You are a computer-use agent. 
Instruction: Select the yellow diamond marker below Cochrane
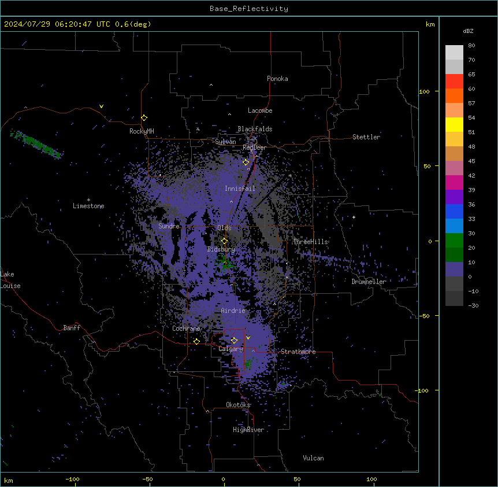point(196,342)
